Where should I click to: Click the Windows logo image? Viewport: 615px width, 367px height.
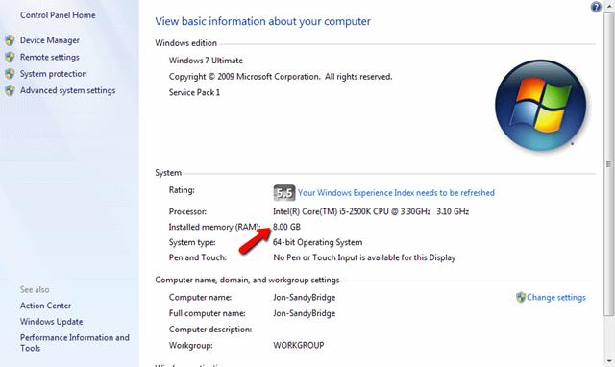click(540, 105)
